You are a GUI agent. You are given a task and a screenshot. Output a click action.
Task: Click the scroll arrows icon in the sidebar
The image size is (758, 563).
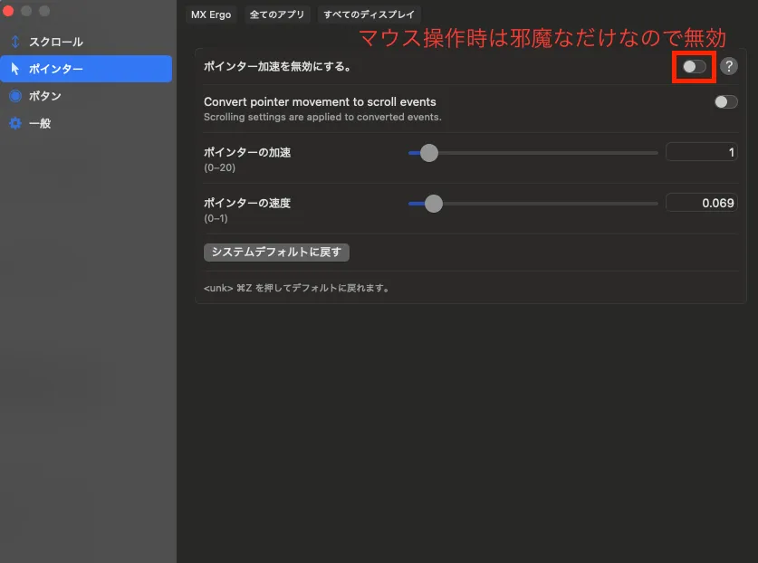click(x=14, y=42)
